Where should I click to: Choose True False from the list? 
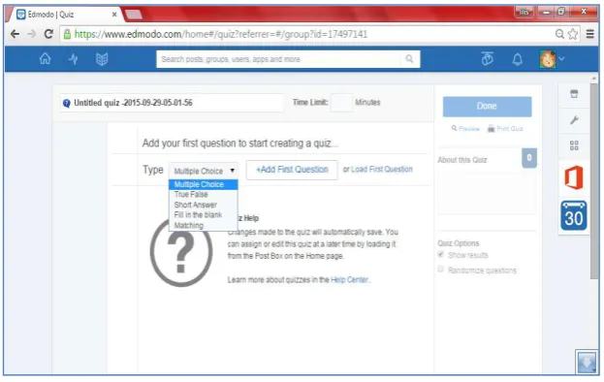click(x=204, y=195)
